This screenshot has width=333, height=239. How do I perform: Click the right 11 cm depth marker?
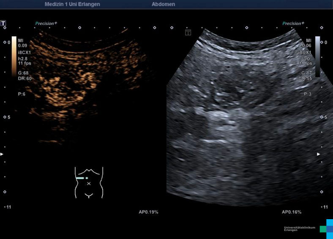point(324,207)
